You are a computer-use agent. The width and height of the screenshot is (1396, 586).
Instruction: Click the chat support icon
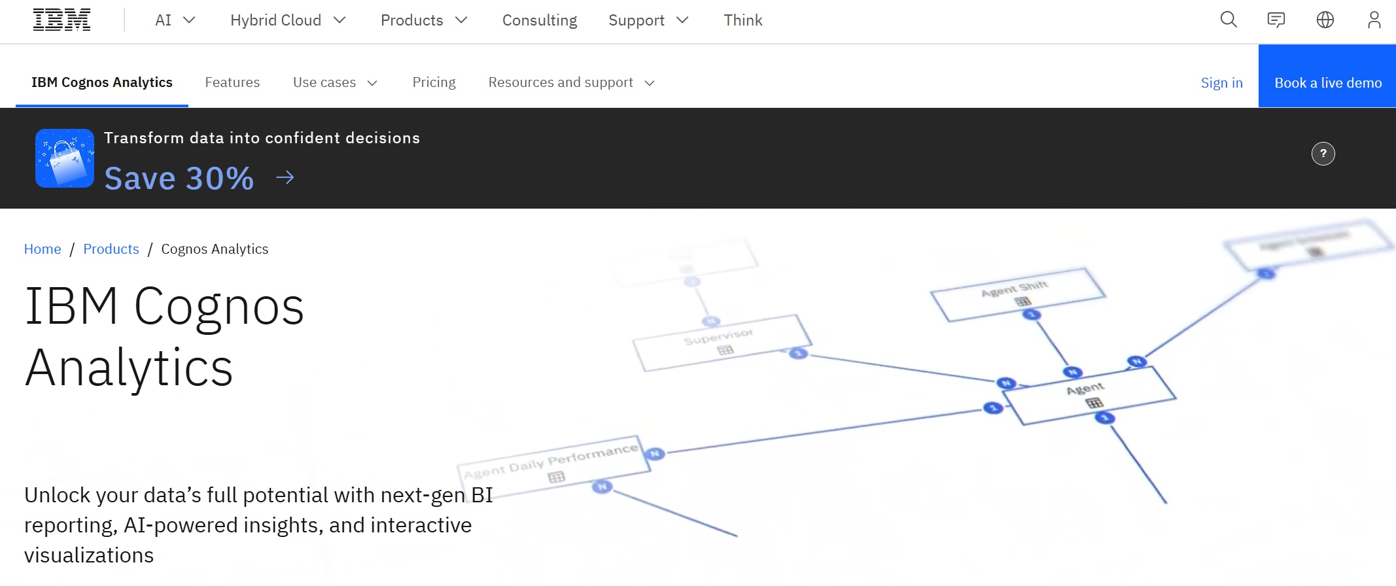tap(1276, 20)
